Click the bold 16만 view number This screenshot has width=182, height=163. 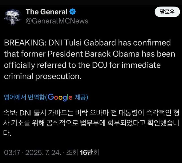click(87, 152)
